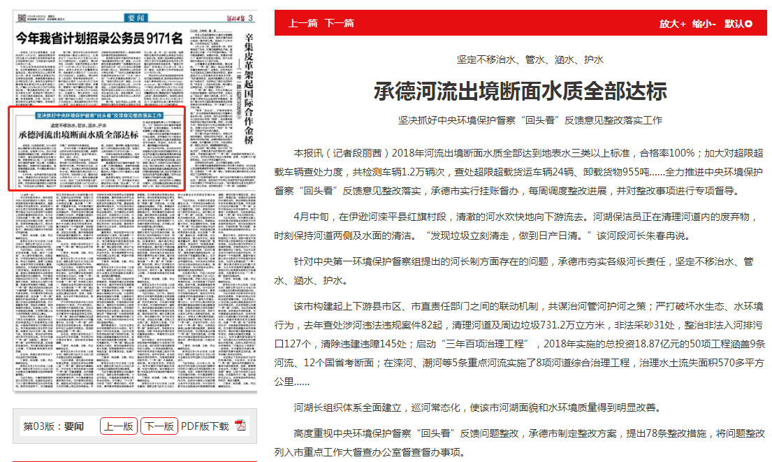Open previous page via 上一版 button

coord(119,426)
